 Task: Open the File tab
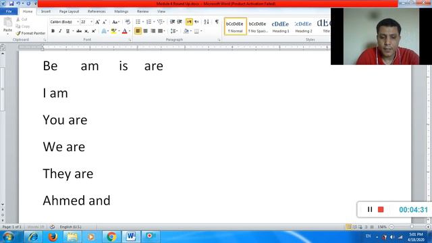[x=9, y=11]
